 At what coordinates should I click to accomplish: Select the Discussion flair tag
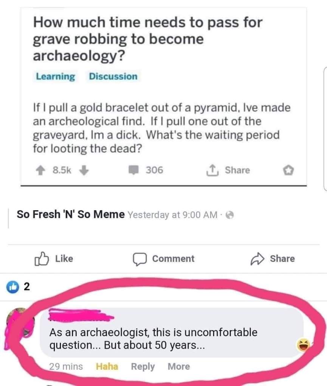pos(113,76)
